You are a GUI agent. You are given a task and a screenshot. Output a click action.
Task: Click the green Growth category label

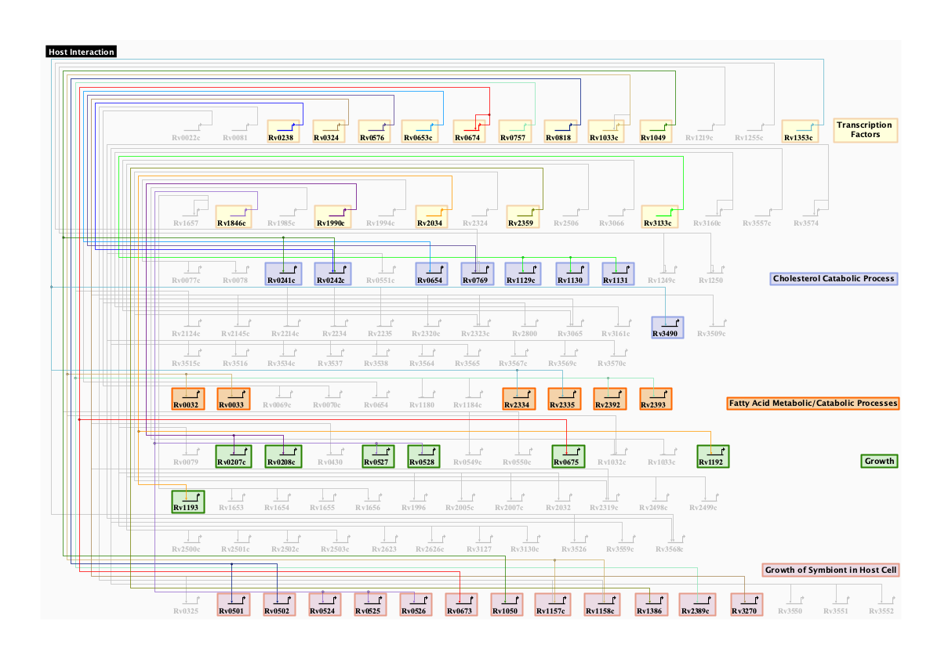[x=879, y=461]
